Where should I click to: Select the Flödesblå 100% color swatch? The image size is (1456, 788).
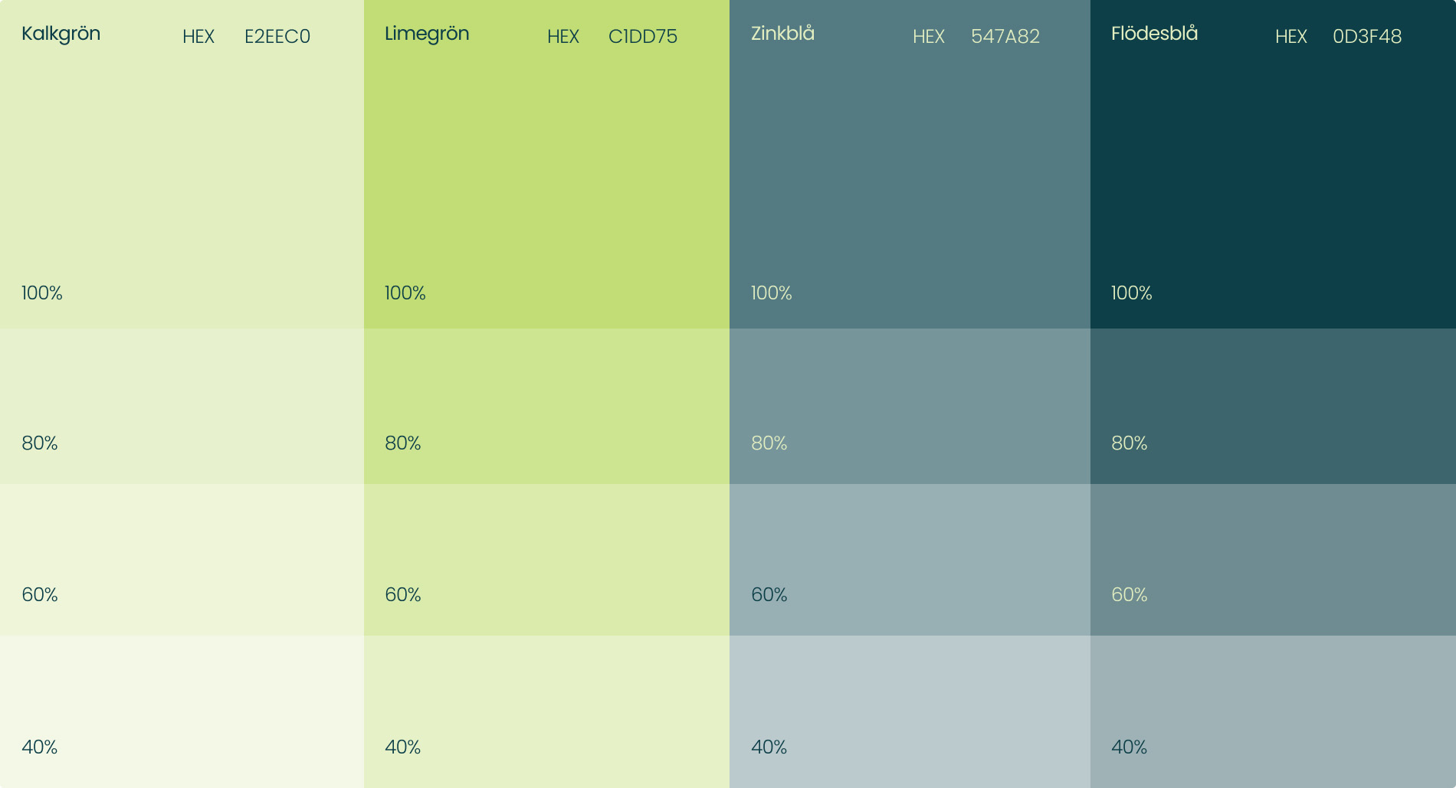pos(1273,165)
